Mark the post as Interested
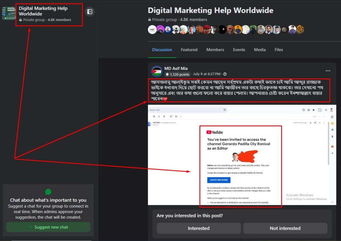Viewport: 341px width, 241px height. [x=198, y=228]
